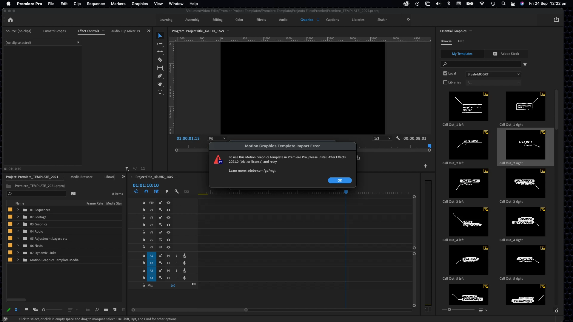The image size is (573, 322).
Task: Hide track V10 with eye toggle
Action: coord(168,202)
